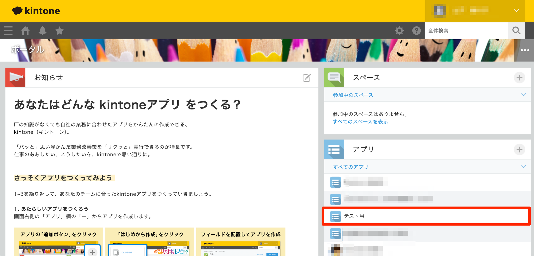Click the kintone logo

coord(36,11)
